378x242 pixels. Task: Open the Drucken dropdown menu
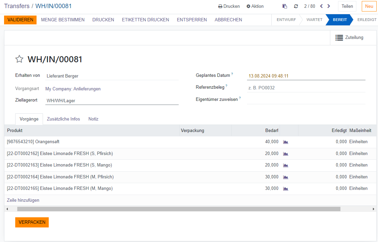coord(229,6)
